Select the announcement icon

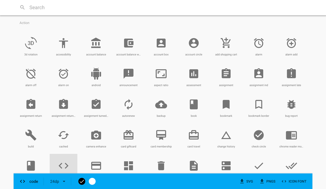[x=128, y=73]
